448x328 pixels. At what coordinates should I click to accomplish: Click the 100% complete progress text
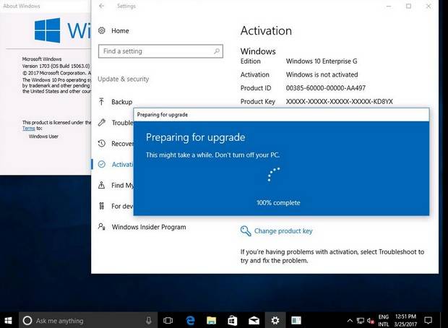pos(278,203)
